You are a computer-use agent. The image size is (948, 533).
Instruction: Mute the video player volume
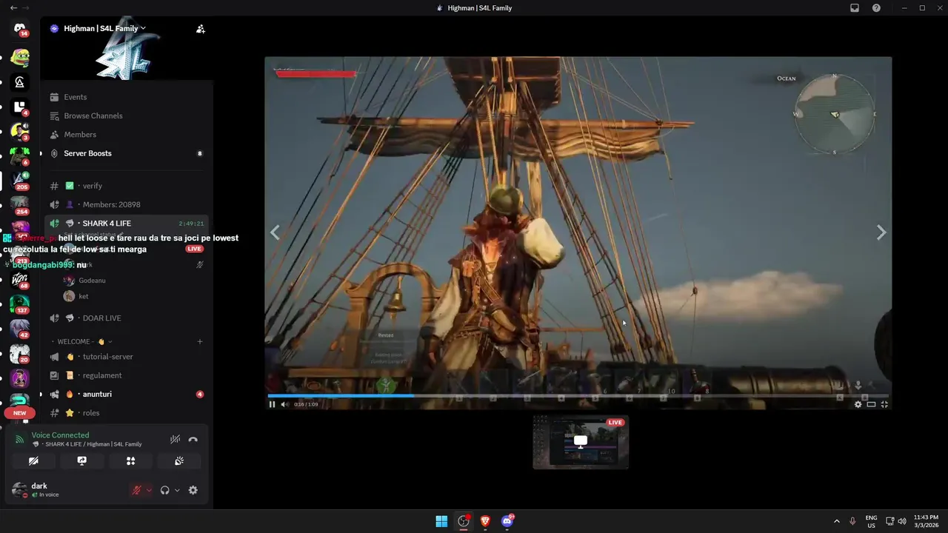click(285, 404)
